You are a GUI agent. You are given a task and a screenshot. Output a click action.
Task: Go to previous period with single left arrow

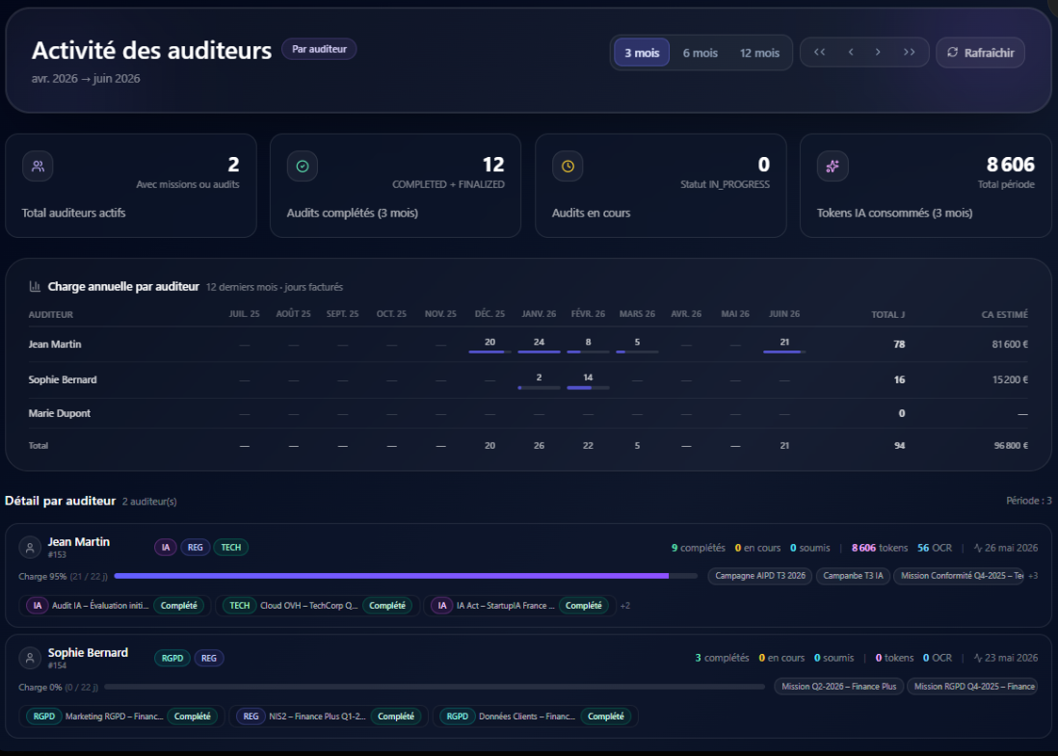(851, 52)
